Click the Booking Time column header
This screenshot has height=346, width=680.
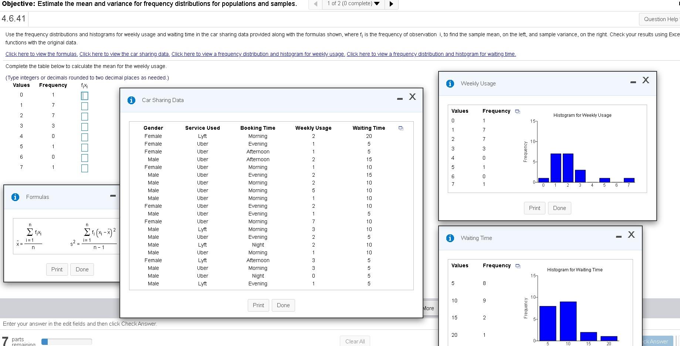pos(258,128)
